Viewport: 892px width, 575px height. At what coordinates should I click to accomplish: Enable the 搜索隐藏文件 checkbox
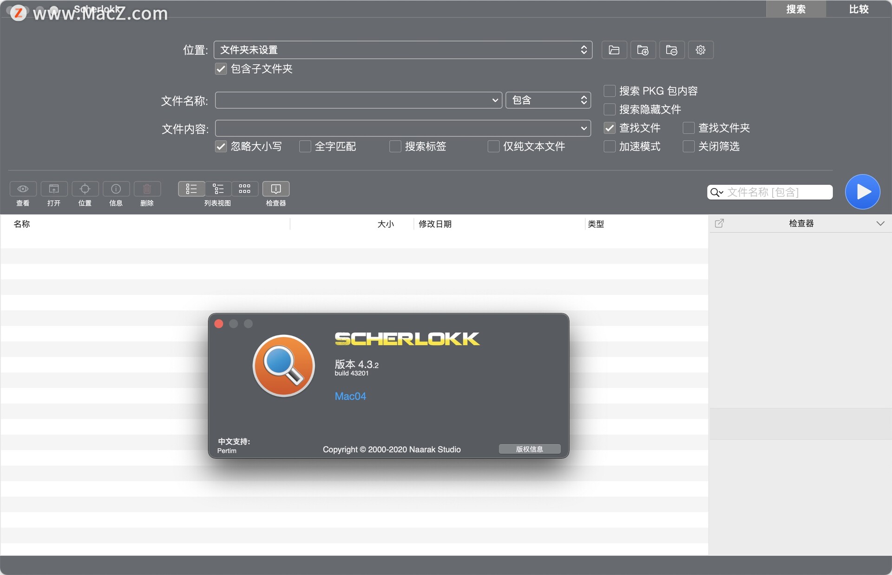(x=610, y=110)
